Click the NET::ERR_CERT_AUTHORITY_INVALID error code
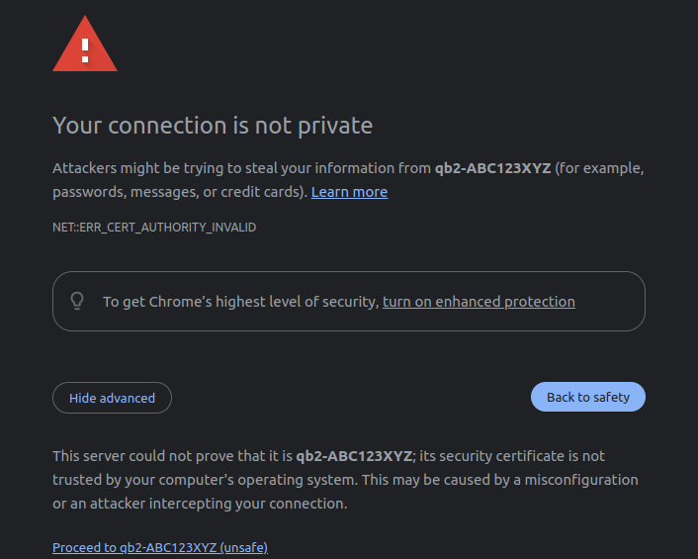Image resolution: width=698 pixels, height=559 pixels. (x=154, y=228)
